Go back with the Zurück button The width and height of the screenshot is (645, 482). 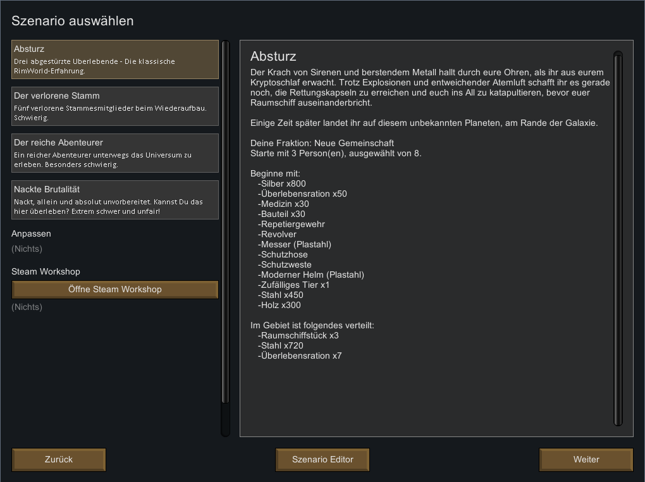tap(59, 459)
